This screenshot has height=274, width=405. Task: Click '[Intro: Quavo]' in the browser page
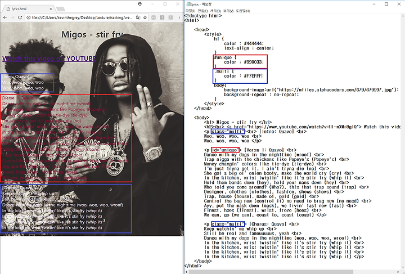pyautogui.click(x=16, y=77)
